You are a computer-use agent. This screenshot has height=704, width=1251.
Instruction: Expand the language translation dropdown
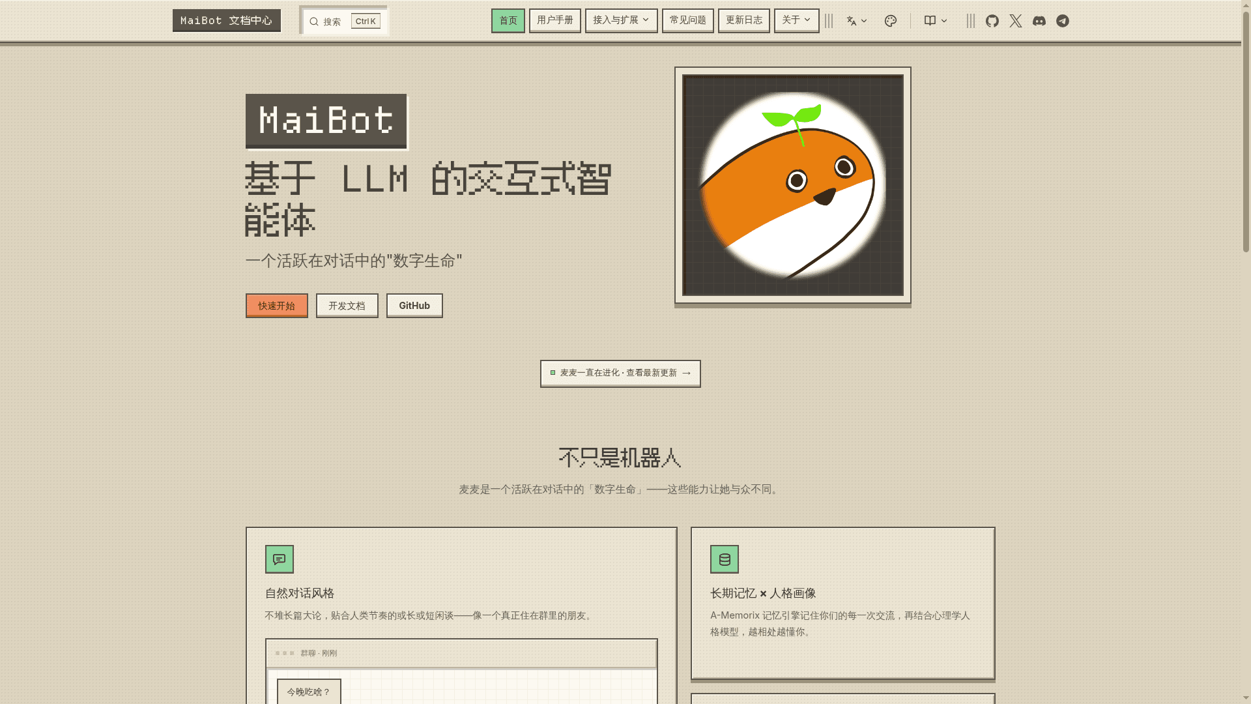coord(857,21)
